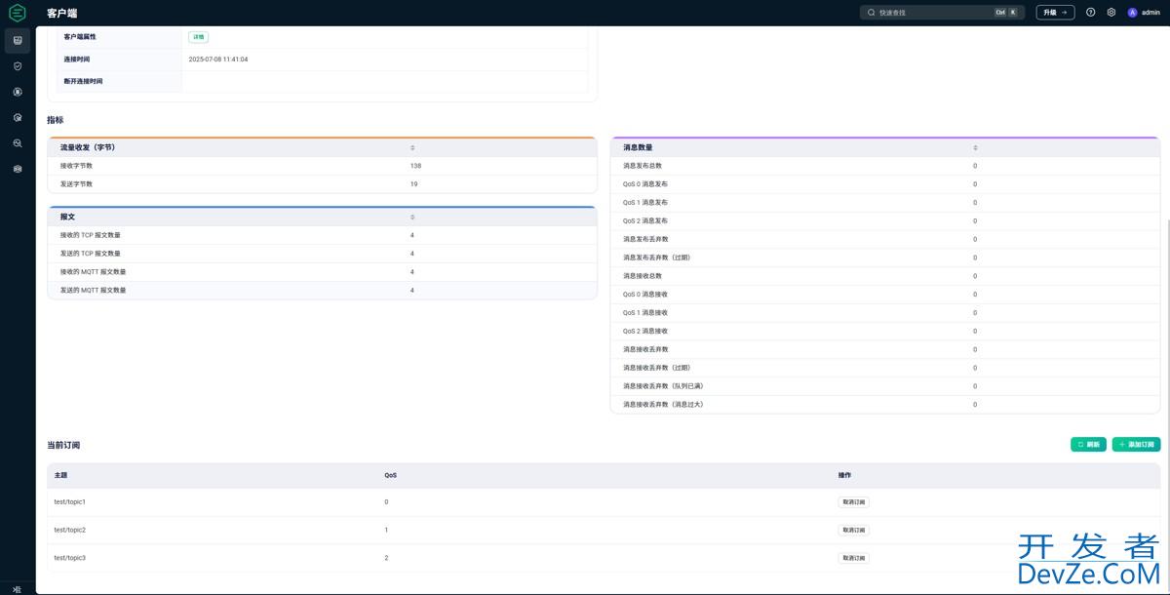This screenshot has width=1170, height=595.
Task: Open the diagnose magnifier icon in the sidebar
Action: [x=18, y=143]
